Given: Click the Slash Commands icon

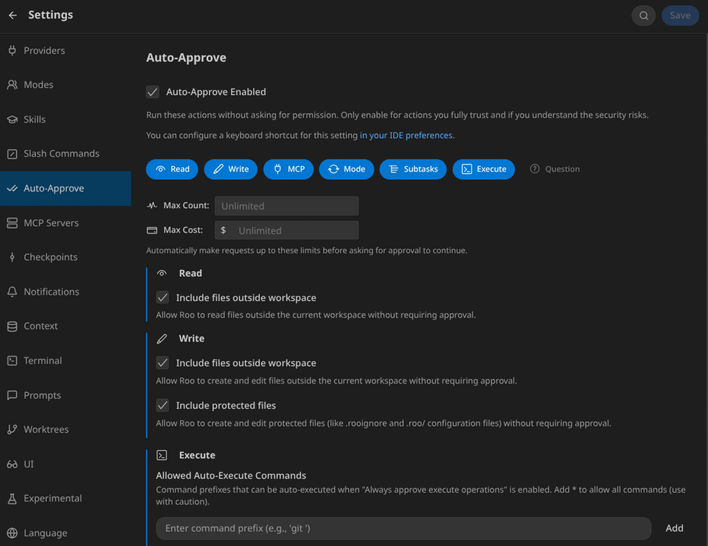Looking at the screenshot, I should coord(12,154).
